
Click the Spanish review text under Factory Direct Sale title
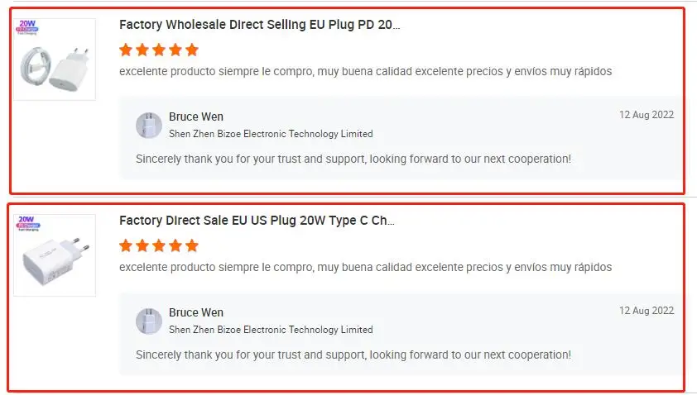click(x=365, y=268)
